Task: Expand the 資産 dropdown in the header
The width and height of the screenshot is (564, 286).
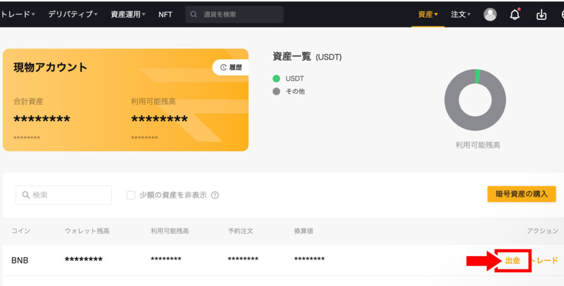Action: pos(427,14)
